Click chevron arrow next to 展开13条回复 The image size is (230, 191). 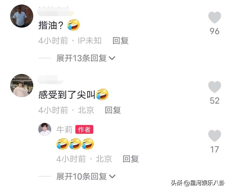coord(112,58)
